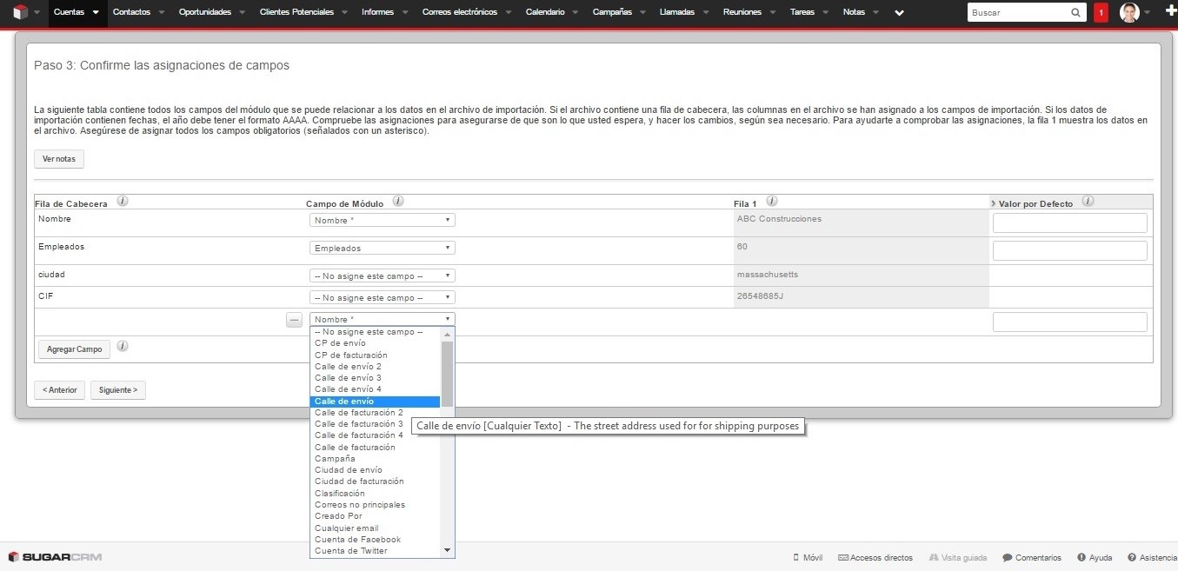The image size is (1178, 571).
Task: Click the Agregar Campo button
Action: (74, 349)
